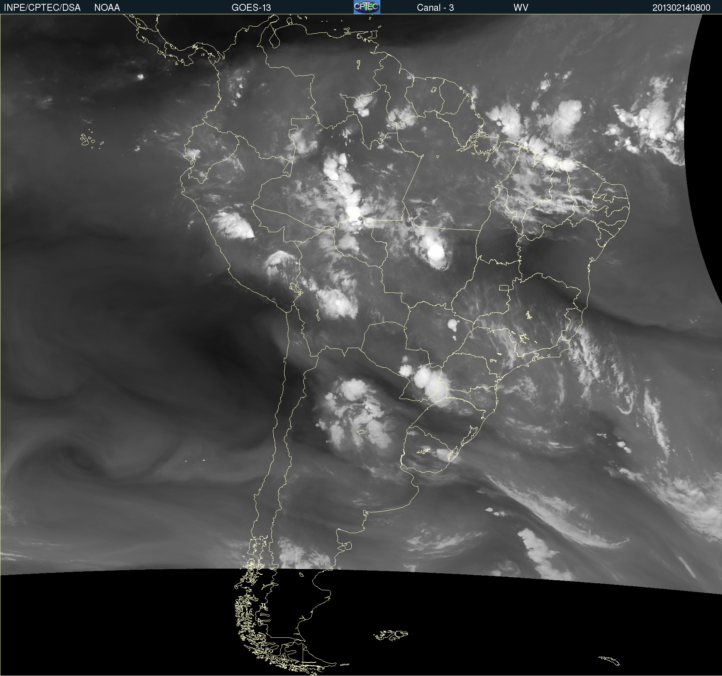
Task: Click the Canal - 3 label
Action: [435, 8]
